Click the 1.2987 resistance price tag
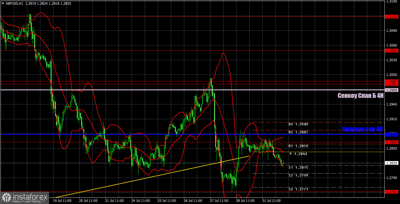 [392, 81]
